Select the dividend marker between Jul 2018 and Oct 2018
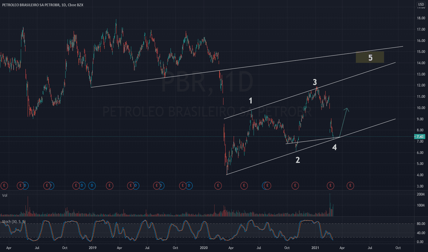The image size is (428, 252). click(x=51, y=186)
